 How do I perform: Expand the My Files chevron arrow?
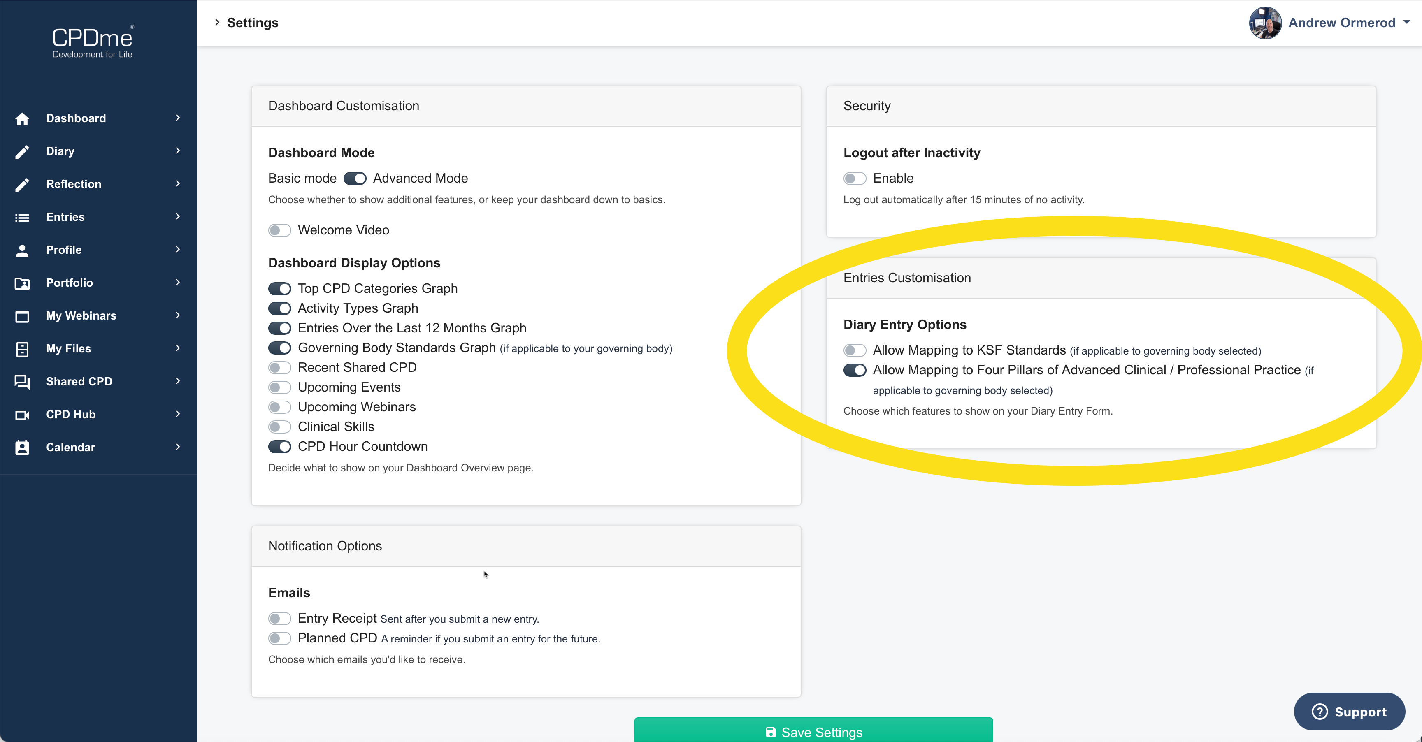point(178,348)
